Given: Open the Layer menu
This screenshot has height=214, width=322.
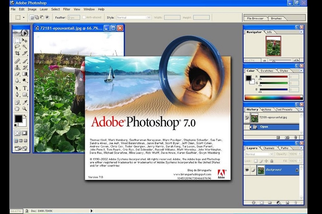Looking at the screenshot, I should coord(44,9).
